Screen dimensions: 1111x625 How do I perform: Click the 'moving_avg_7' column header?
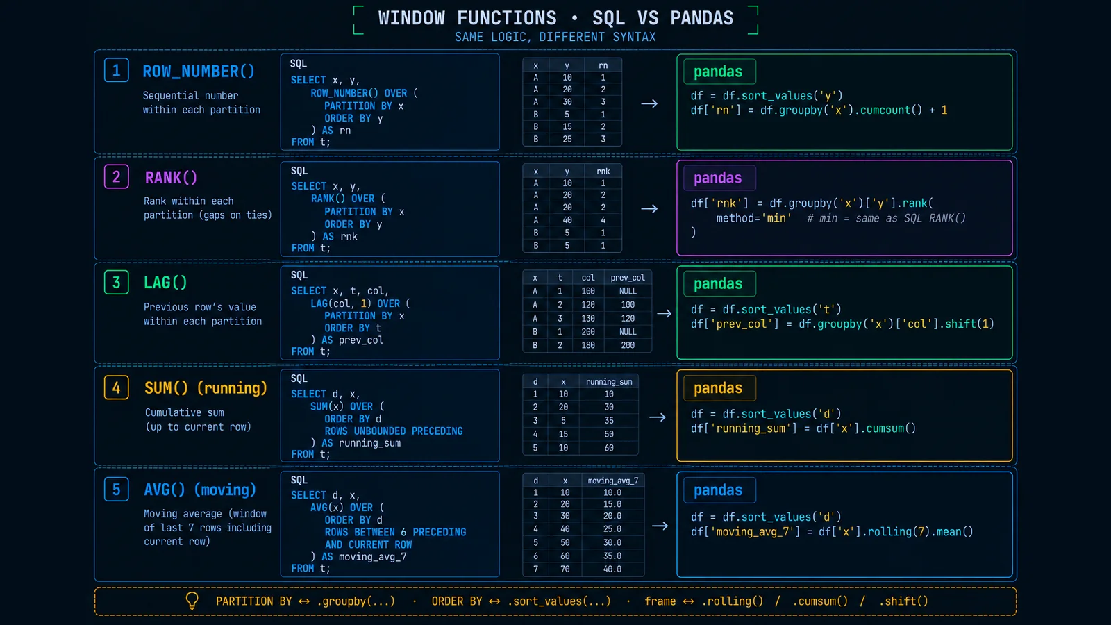pos(612,481)
